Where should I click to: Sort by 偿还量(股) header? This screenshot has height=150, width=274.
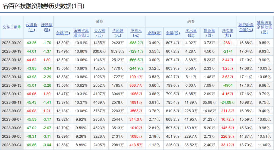tap(209, 33)
